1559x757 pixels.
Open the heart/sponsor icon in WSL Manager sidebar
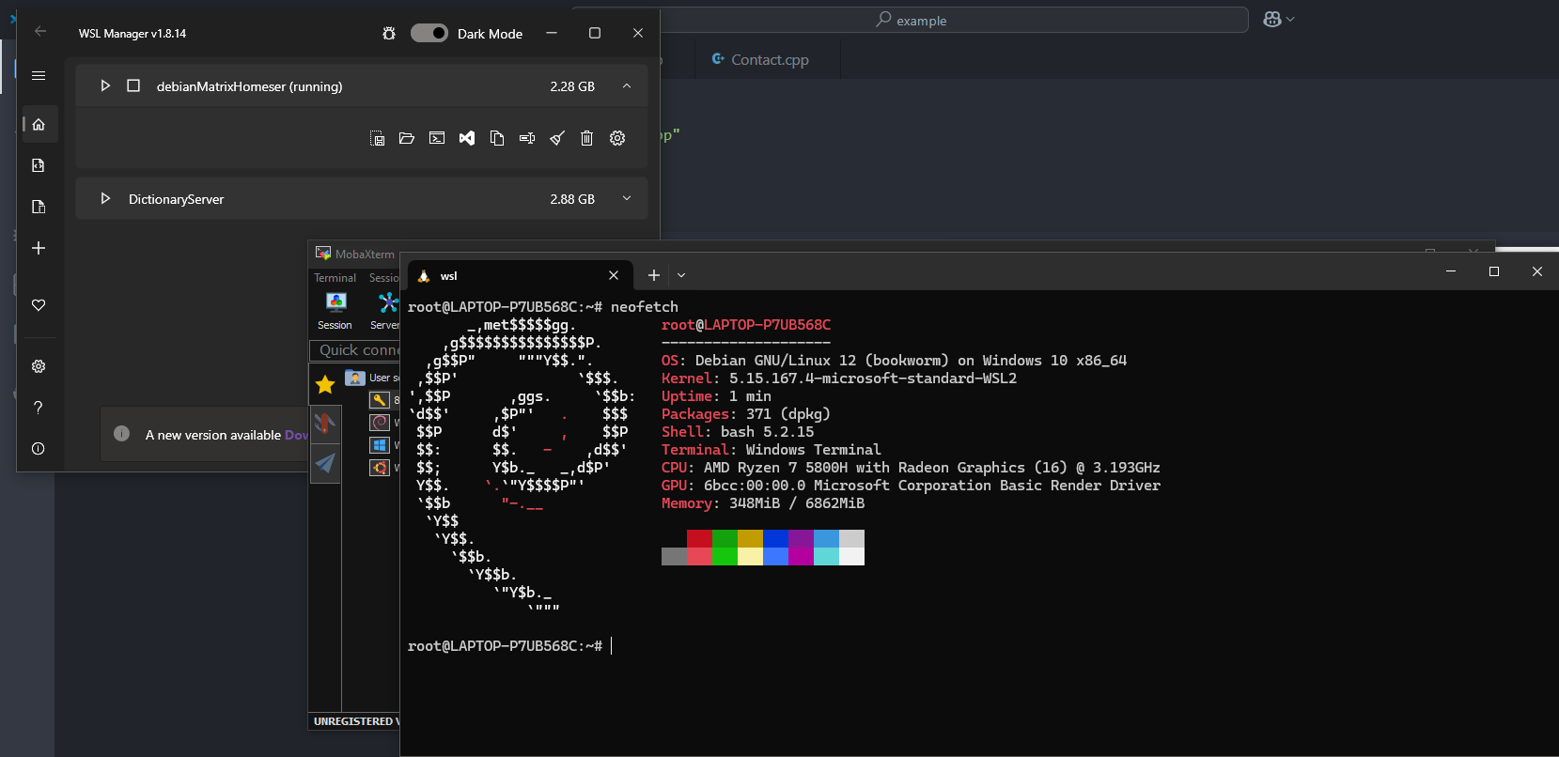pos(39,304)
